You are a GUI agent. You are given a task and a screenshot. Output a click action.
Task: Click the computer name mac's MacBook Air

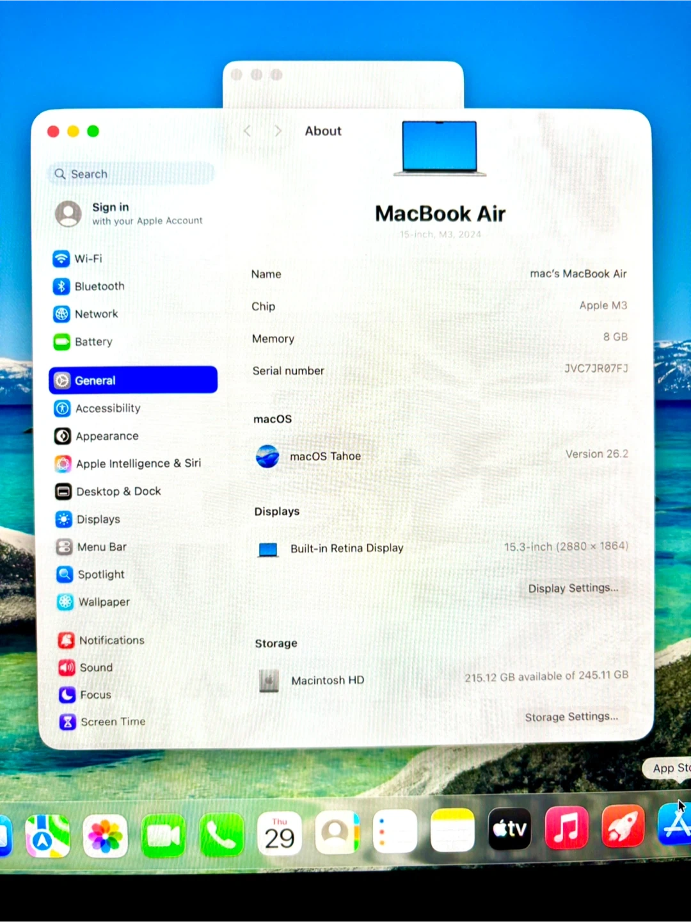pos(578,274)
